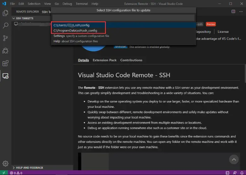Screen dimensions: 246x175
Task: Open the Selection menu
Action: 34,4
